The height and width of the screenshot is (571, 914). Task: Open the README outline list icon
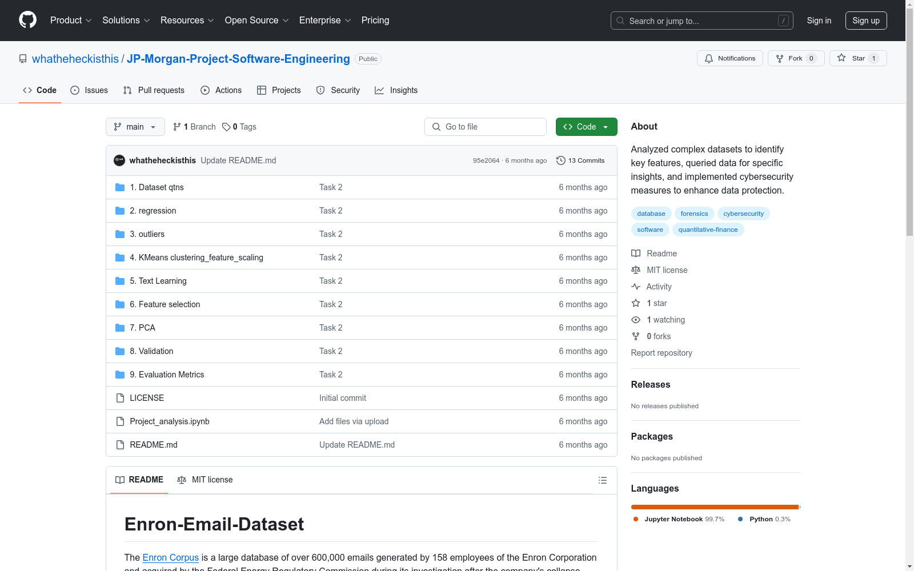pyautogui.click(x=603, y=480)
